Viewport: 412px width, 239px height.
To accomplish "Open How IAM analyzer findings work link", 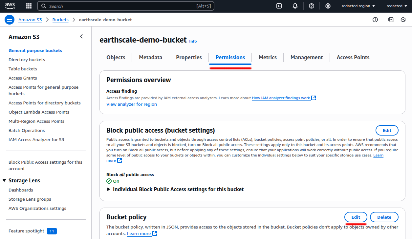I will [x=281, y=98].
